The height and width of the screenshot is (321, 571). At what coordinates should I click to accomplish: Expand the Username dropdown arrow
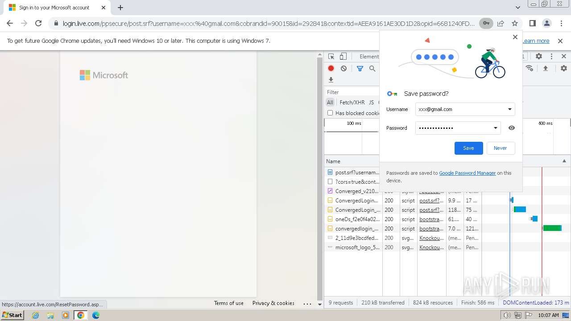point(509,109)
